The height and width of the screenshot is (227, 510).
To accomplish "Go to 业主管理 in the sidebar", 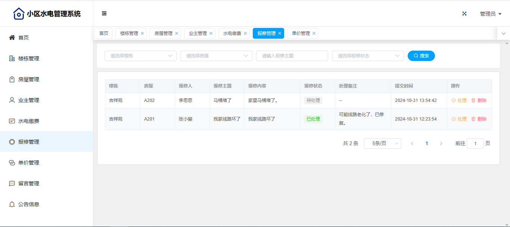I will (x=29, y=100).
